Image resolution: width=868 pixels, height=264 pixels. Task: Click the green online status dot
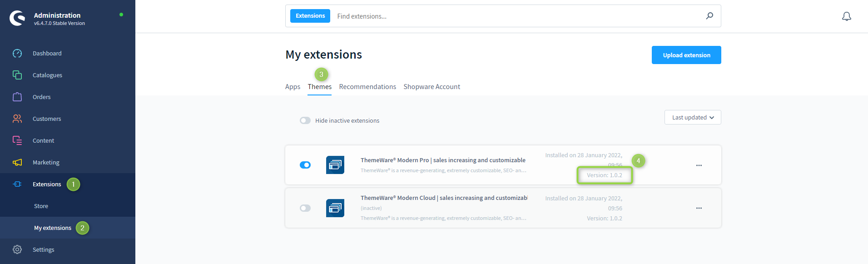pyautogui.click(x=121, y=15)
